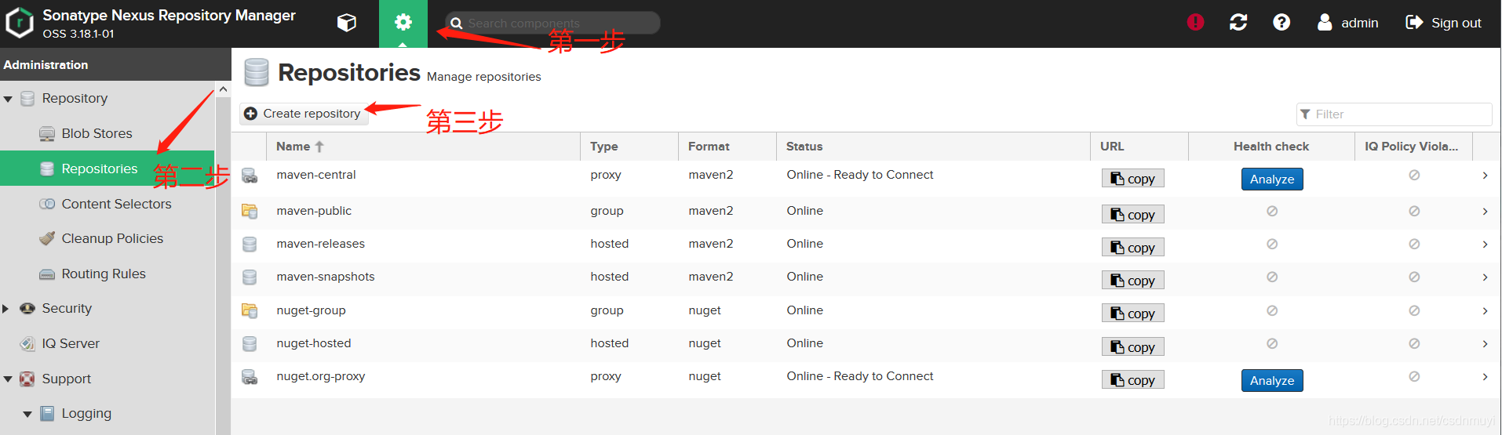Click the Blob Stores drive icon
This screenshot has width=1502, height=435.
coord(47,133)
